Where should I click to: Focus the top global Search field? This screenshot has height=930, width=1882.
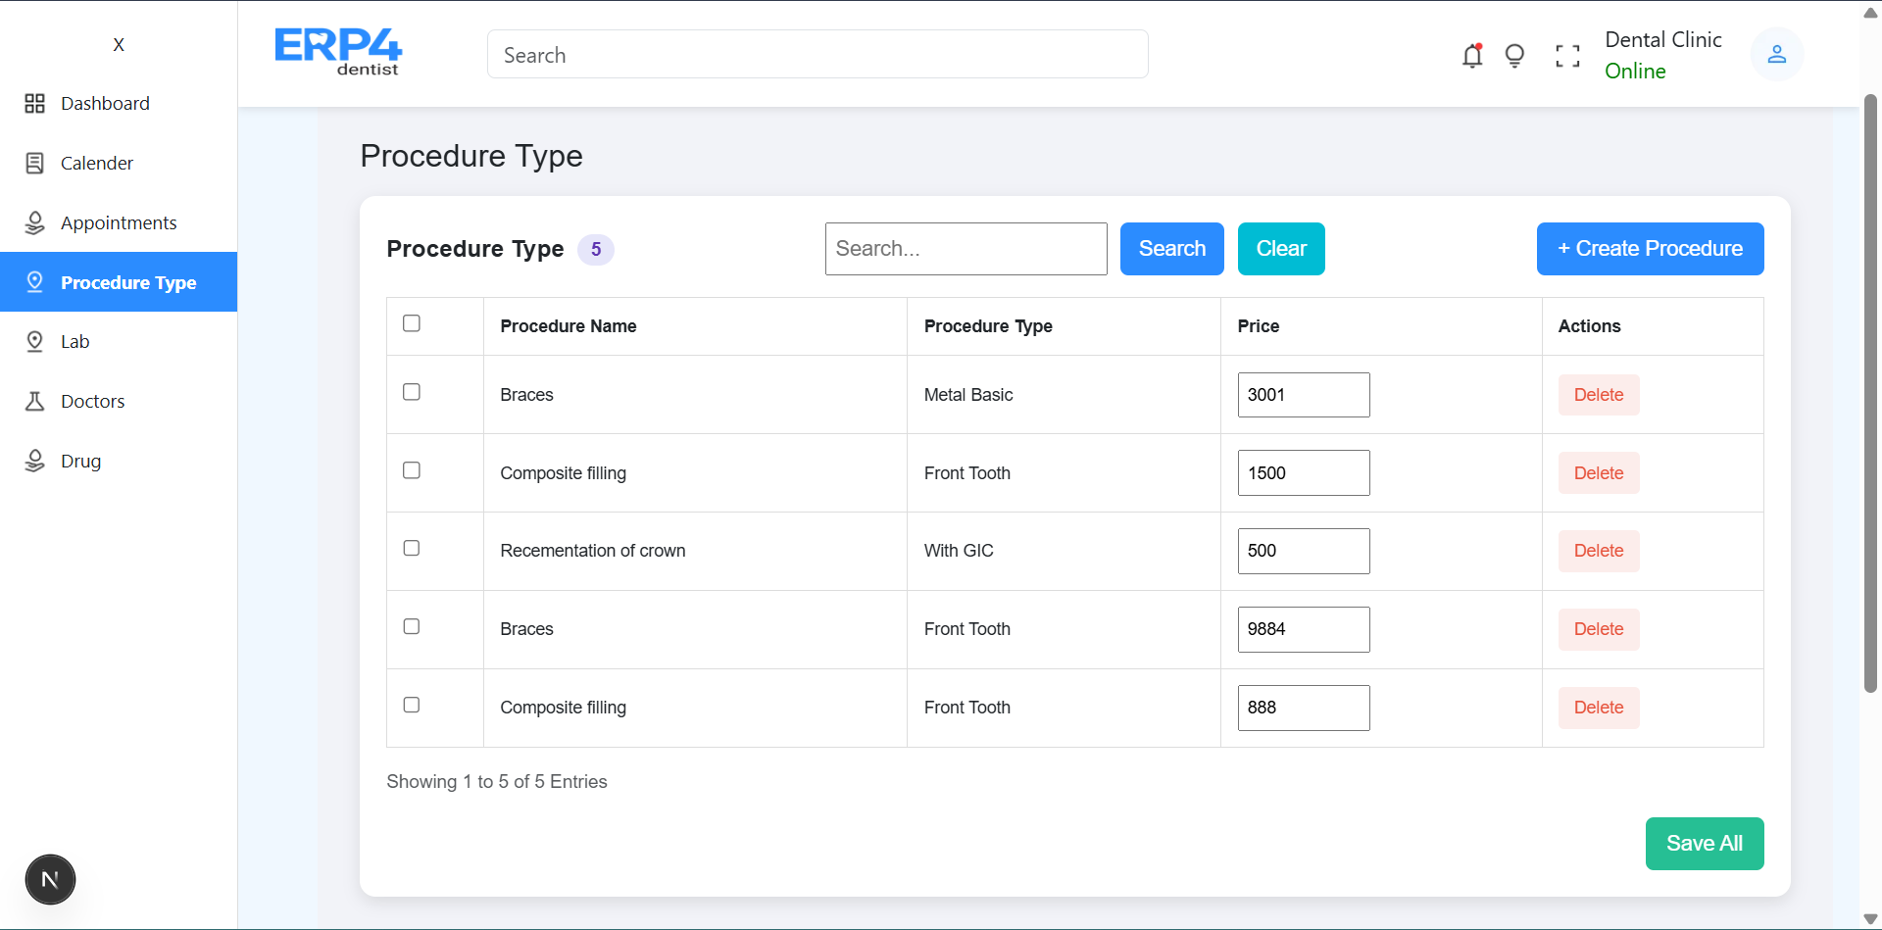click(x=817, y=54)
